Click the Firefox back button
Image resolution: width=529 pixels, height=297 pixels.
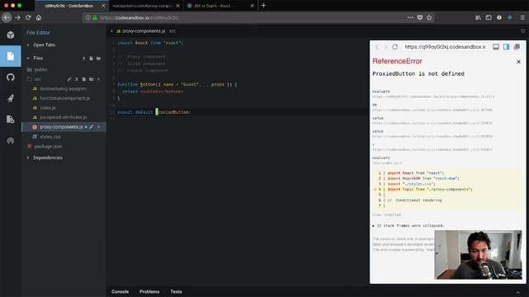pos(7,17)
